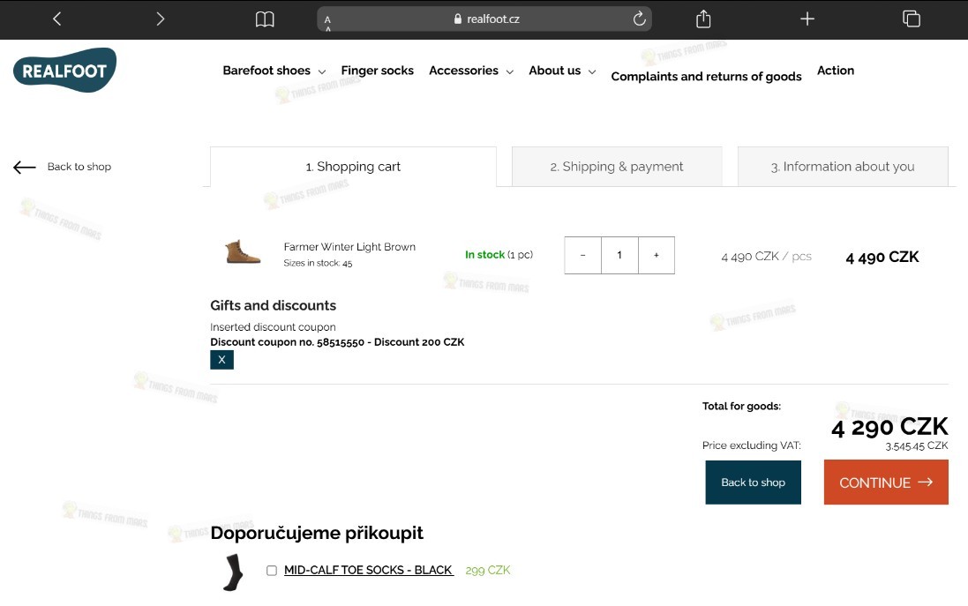Click the Realfoot logo
Image resolution: width=968 pixels, height=606 pixels.
(x=64, y=71)
